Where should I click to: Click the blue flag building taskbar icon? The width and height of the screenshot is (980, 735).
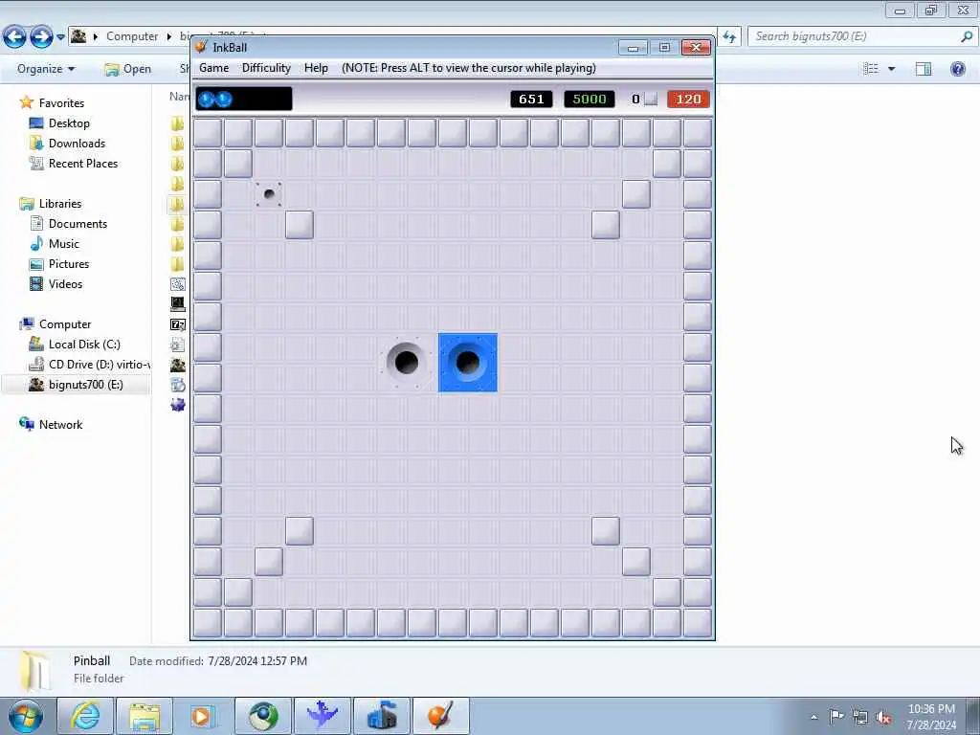click(381, 716)
